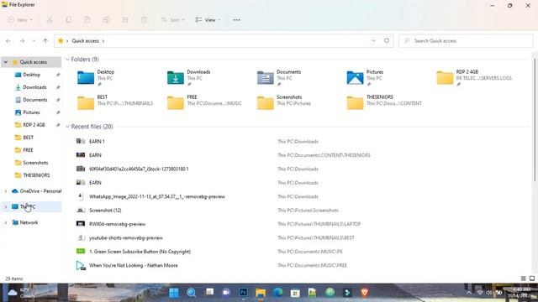Viewport: 538px width, 302px height.
Task: Click the Search Quick access field
Action: pos(466,41)
